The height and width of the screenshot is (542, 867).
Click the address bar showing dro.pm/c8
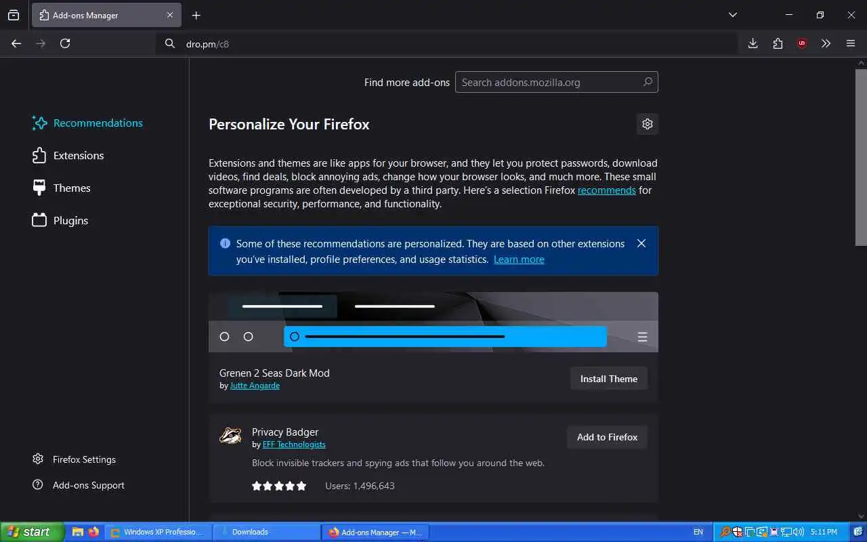click(x=447, y=43)
